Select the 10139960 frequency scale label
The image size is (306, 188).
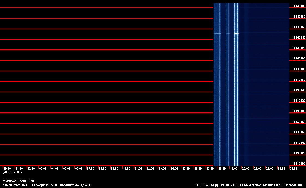click(299, 80)
